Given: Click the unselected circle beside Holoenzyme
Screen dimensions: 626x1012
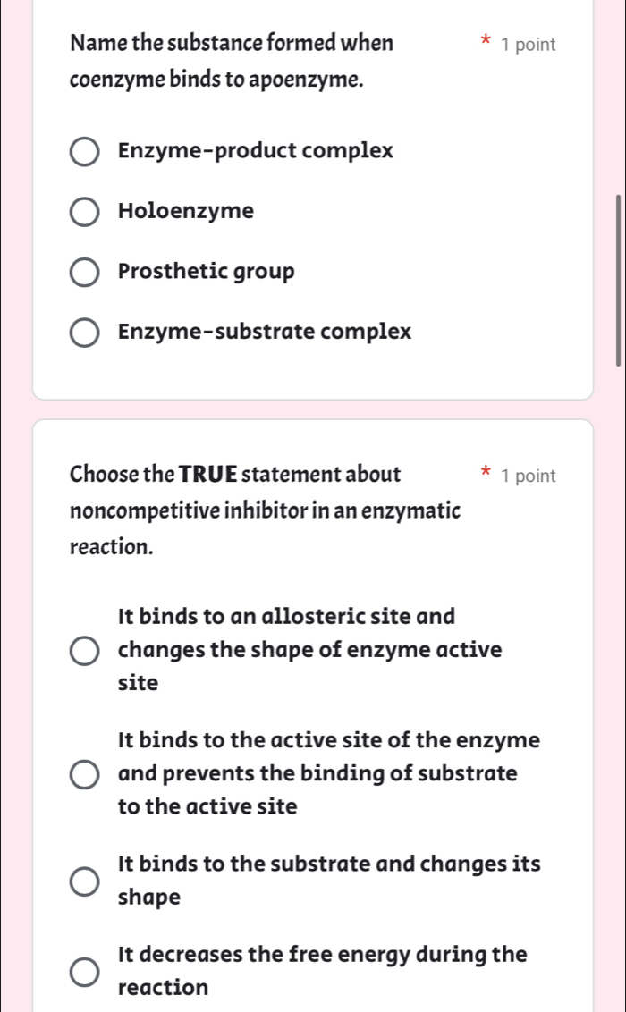Looking at the screenshot, I should tap(84, 211).
